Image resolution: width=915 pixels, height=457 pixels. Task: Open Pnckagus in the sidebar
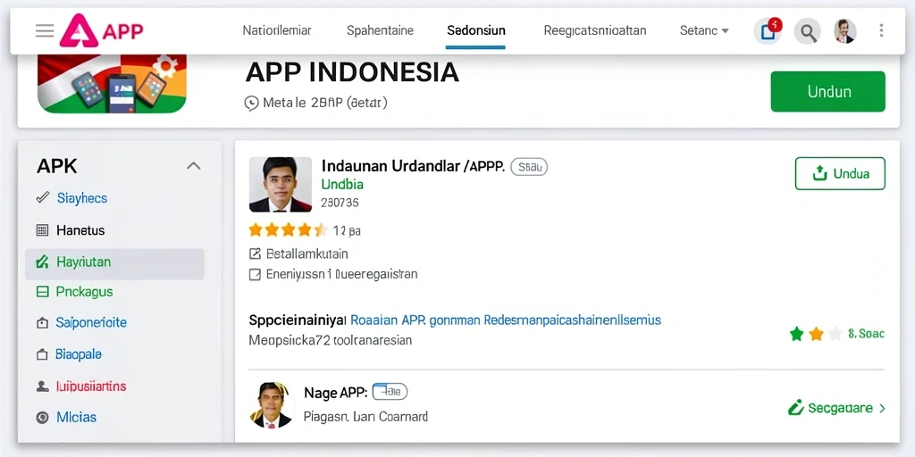point(85,292)
